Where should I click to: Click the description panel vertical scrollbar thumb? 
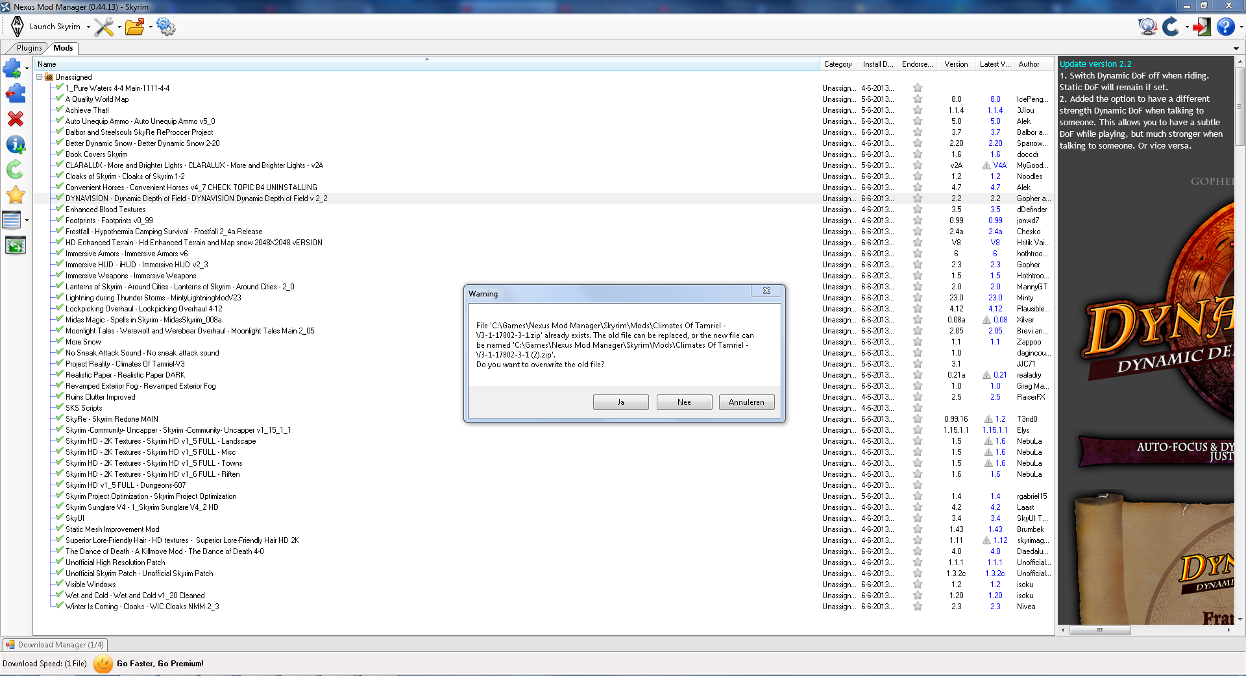[x=1240, y=107]
